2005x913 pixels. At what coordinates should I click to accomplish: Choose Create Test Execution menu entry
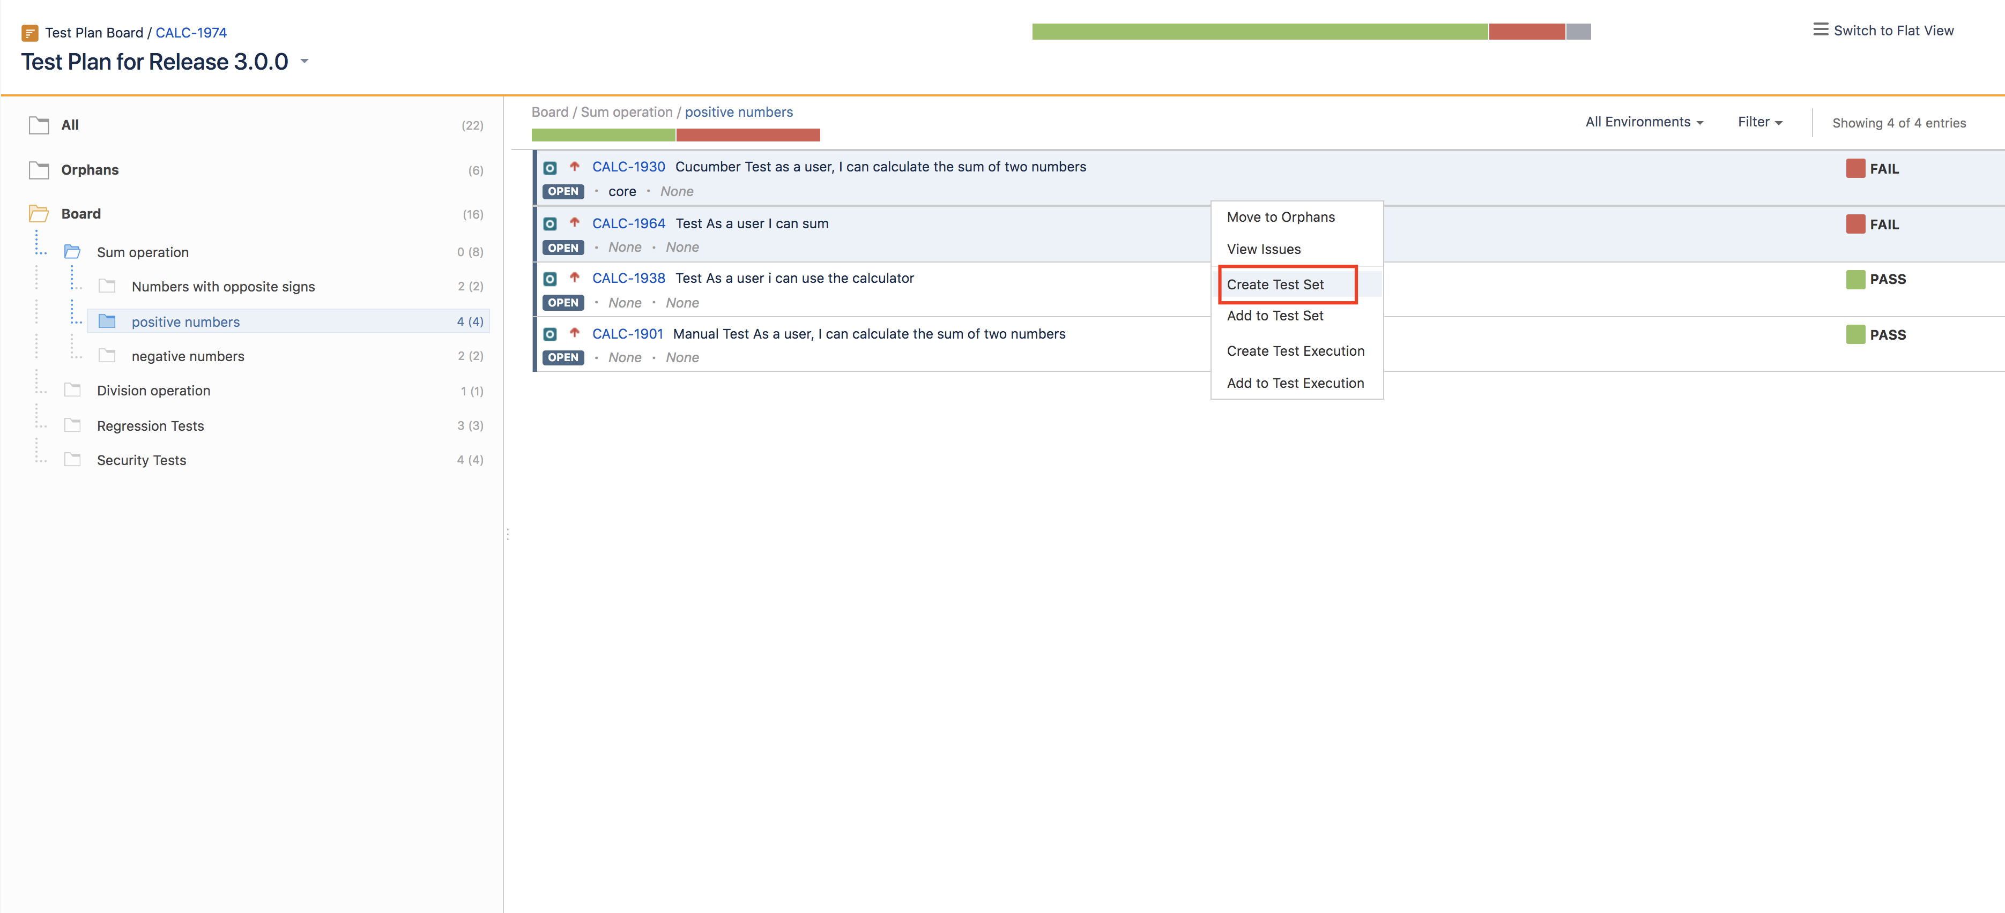pyautogui.click(x=1297, y=351)
